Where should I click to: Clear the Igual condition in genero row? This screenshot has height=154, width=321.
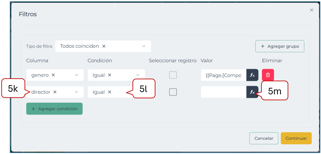110,75
